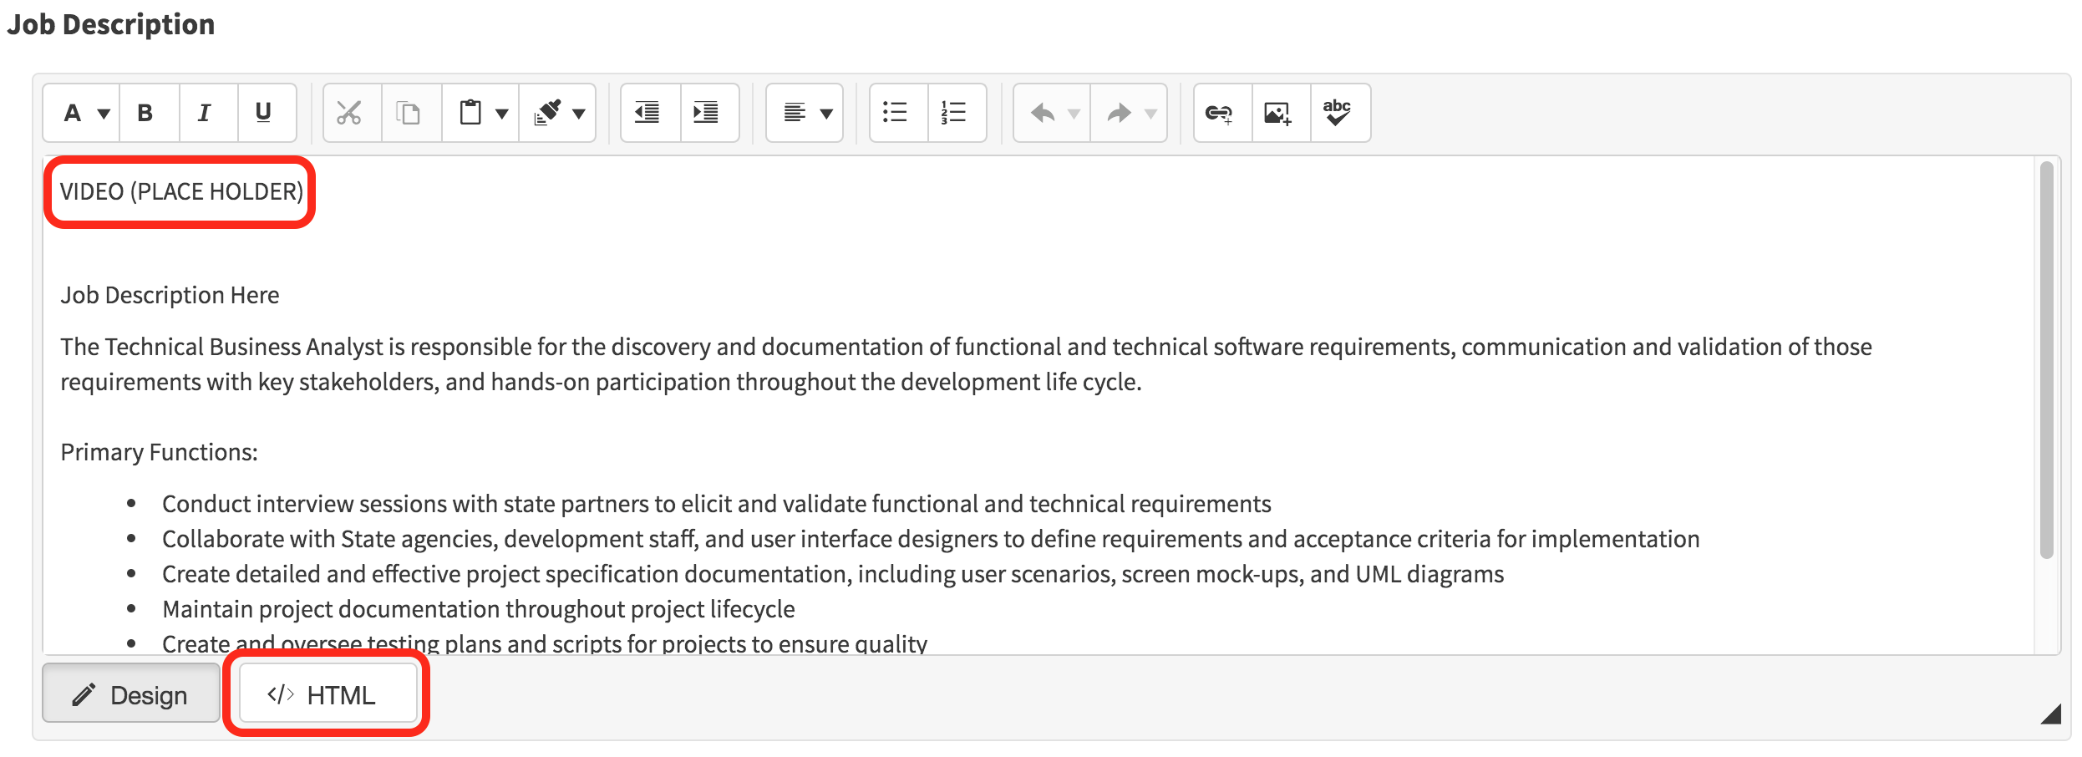The image size is (2082, 757).
Task: Decrease indent with the outdent icon
Action: coord(647,113)
